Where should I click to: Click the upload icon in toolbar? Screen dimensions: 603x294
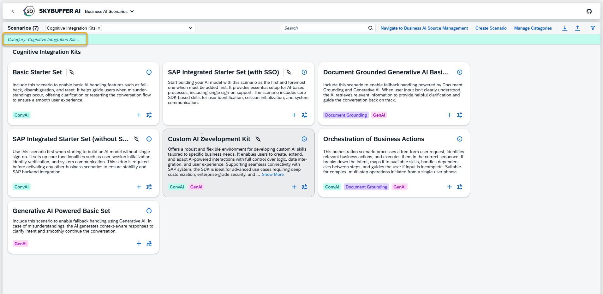(x=577, y=28)
